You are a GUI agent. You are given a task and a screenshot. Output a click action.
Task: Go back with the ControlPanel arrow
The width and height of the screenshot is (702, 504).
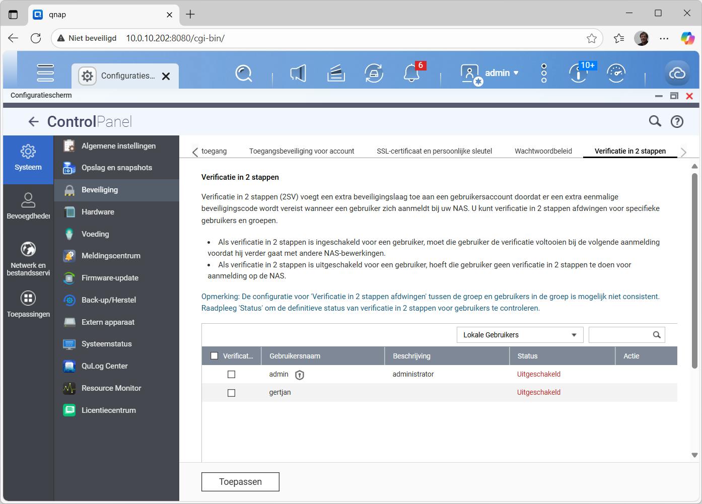[x=33, y=121]
